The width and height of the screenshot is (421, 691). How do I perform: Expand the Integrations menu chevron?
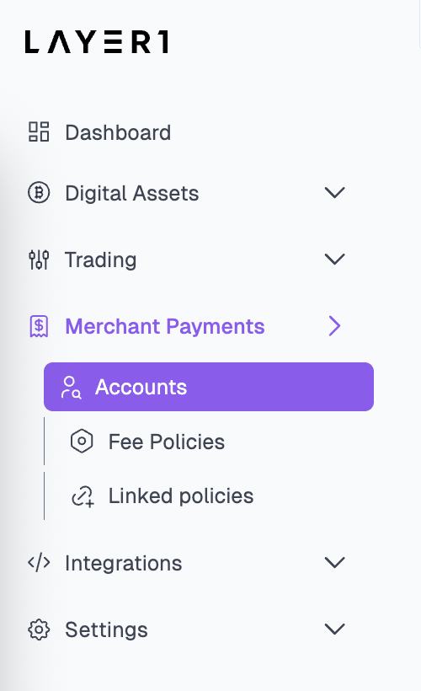click(x=334, y=563)
